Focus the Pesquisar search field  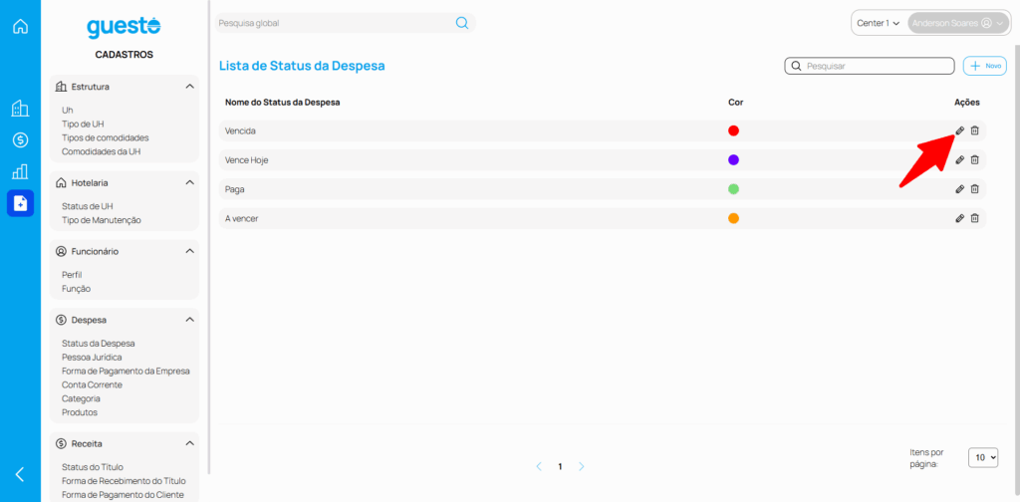click(877, 66)
